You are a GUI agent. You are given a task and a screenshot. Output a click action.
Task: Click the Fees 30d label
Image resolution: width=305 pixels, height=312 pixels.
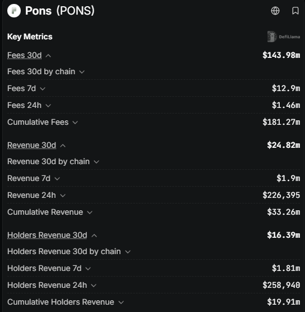tap(25, 55)
